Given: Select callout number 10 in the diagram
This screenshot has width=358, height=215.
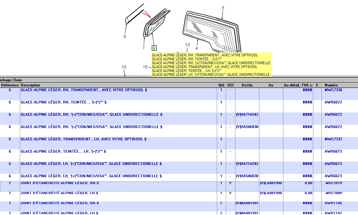Looking at the screenshot, I should 124,67.
